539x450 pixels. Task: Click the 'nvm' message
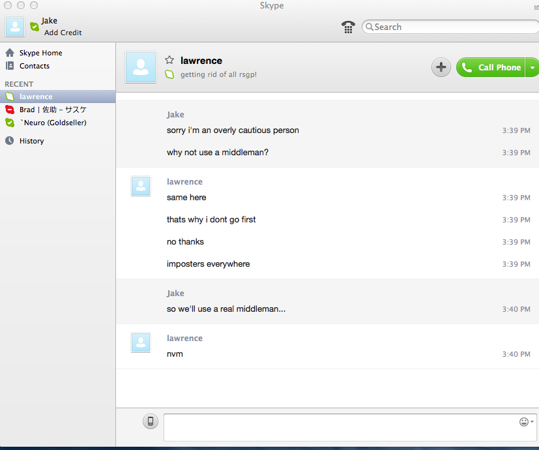[175, 354]
